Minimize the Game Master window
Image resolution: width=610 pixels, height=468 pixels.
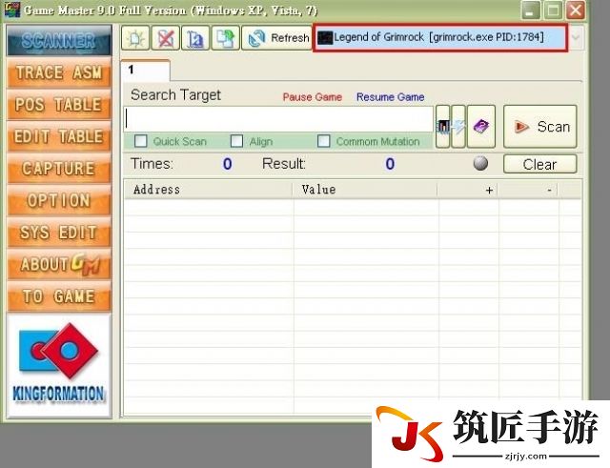click(x=530, y=10)
